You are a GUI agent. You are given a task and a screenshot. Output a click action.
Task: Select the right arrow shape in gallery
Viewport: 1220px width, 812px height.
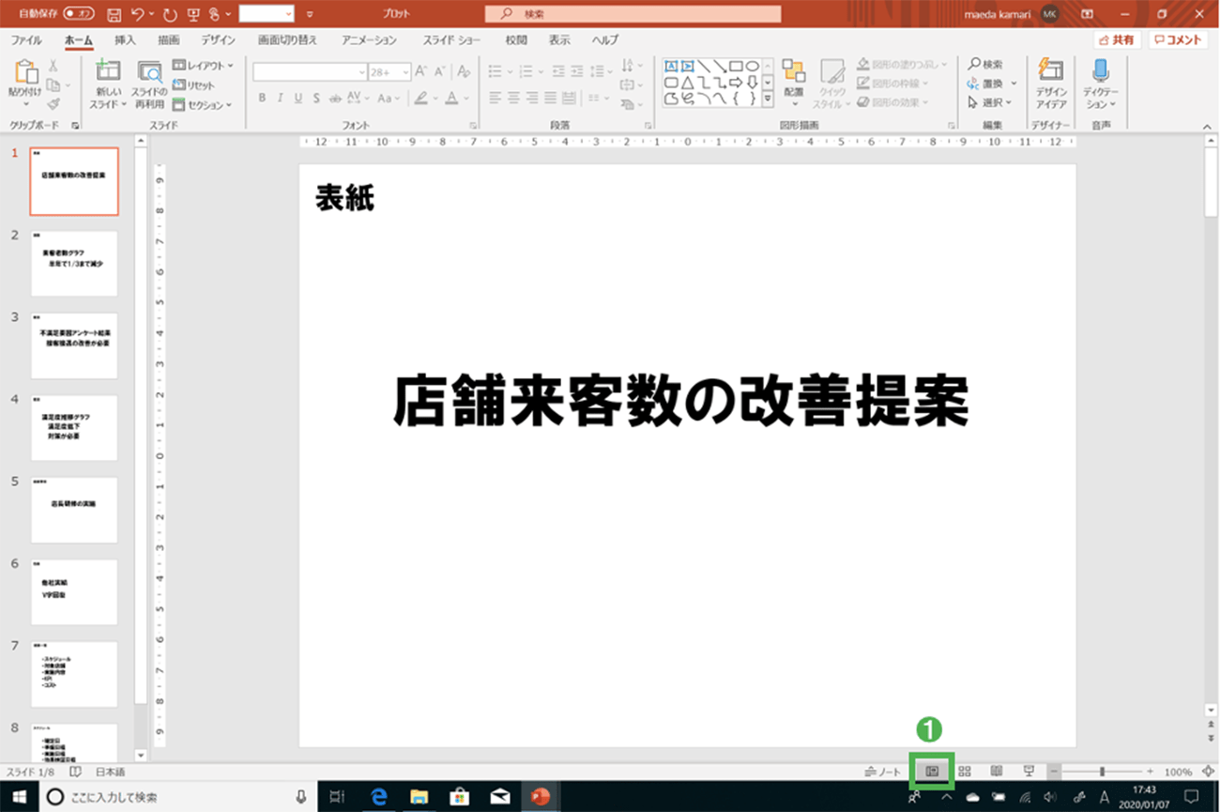pos(736,82)
